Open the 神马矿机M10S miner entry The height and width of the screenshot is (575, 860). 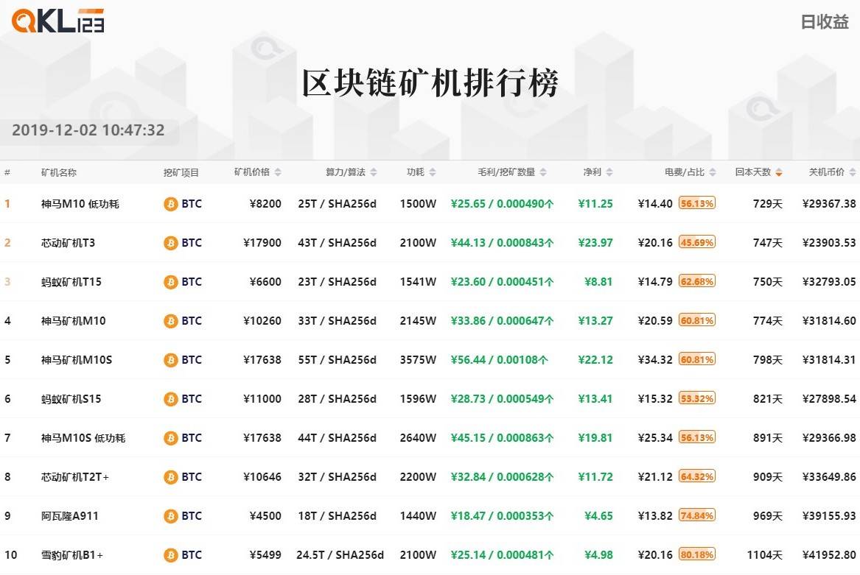click(77, 360)
